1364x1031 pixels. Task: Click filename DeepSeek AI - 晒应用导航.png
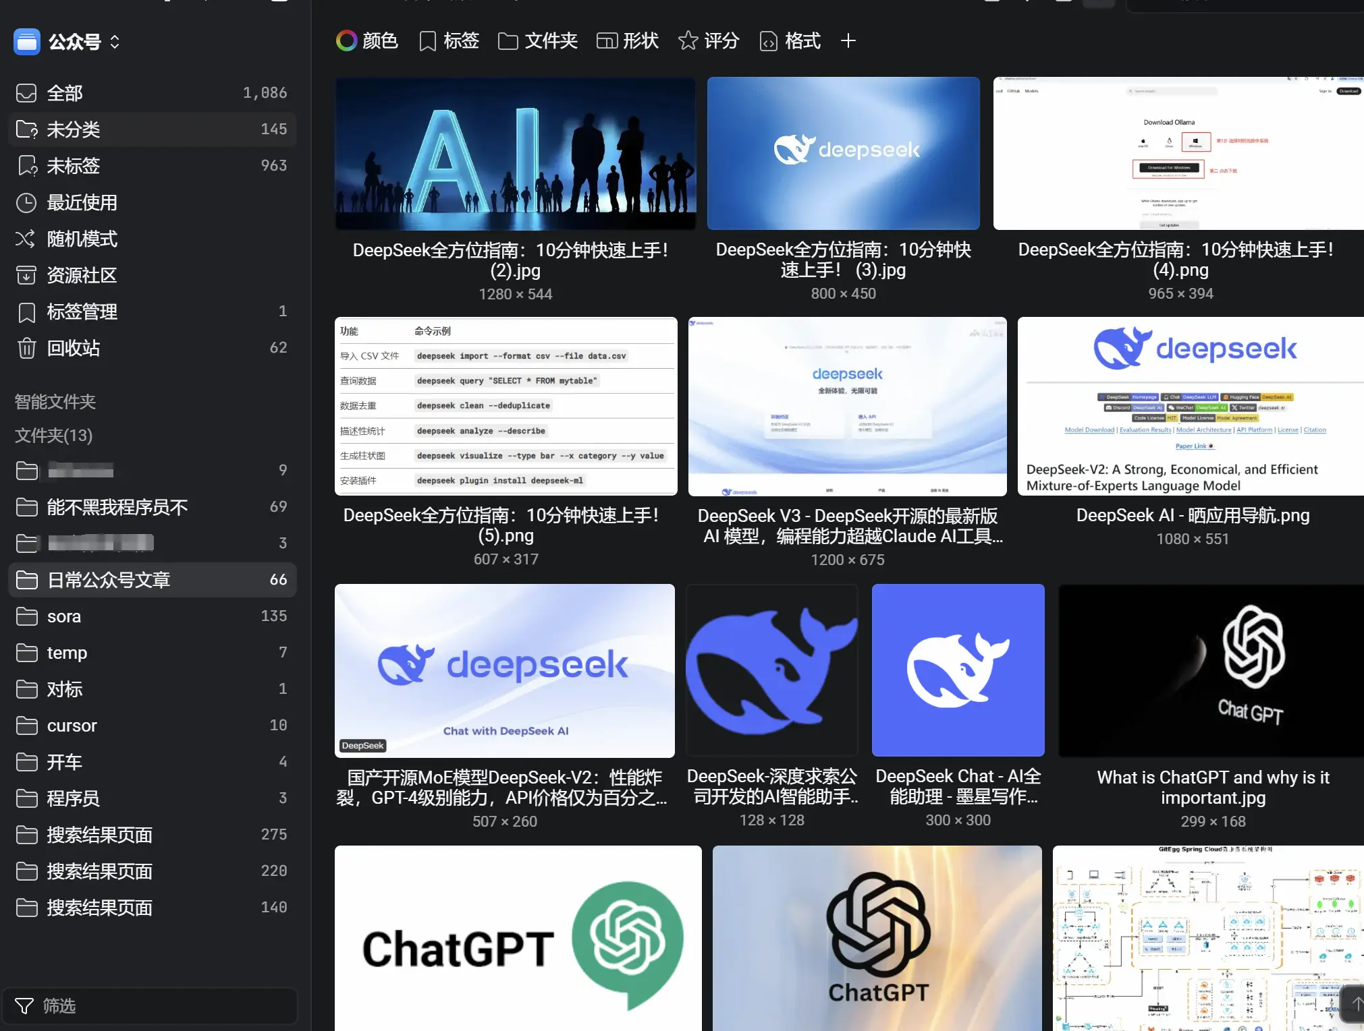click(x=1193, y=515)
